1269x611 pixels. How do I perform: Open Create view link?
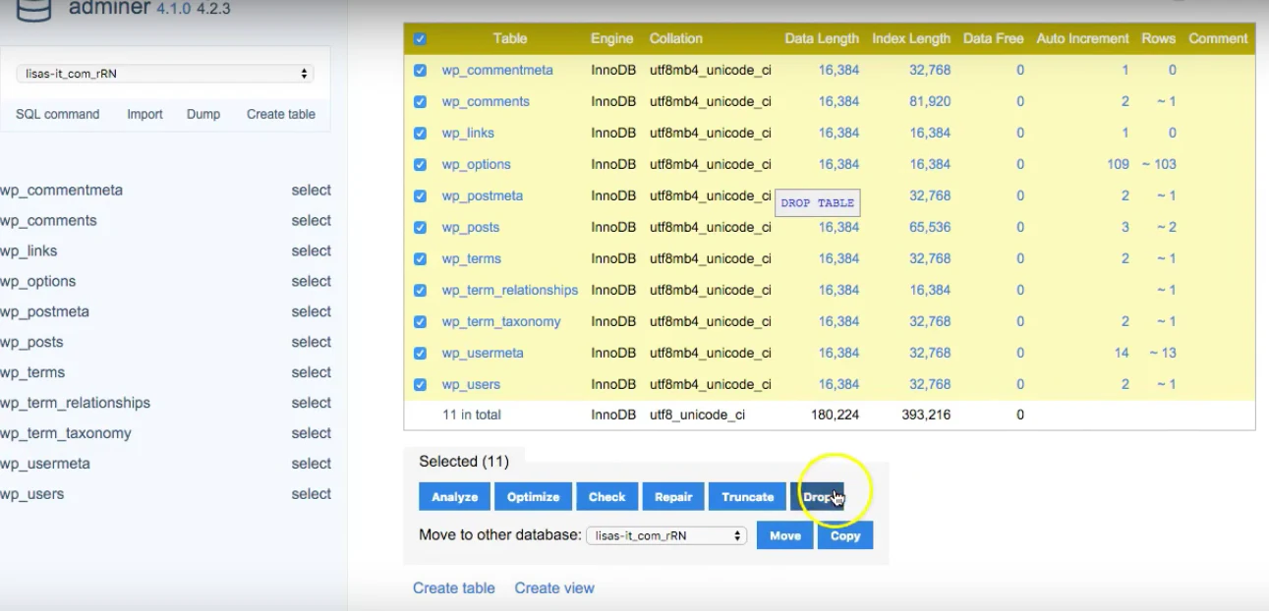[554, 588]
